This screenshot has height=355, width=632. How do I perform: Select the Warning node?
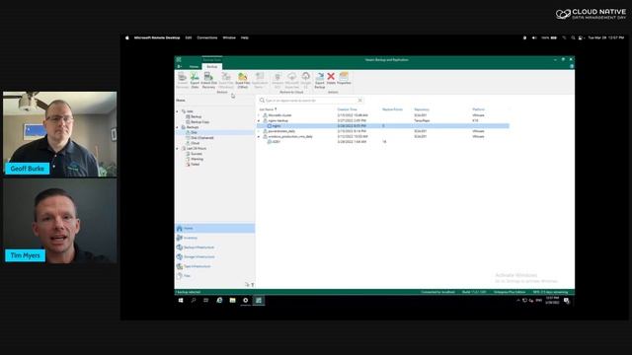tap(195, 159)
